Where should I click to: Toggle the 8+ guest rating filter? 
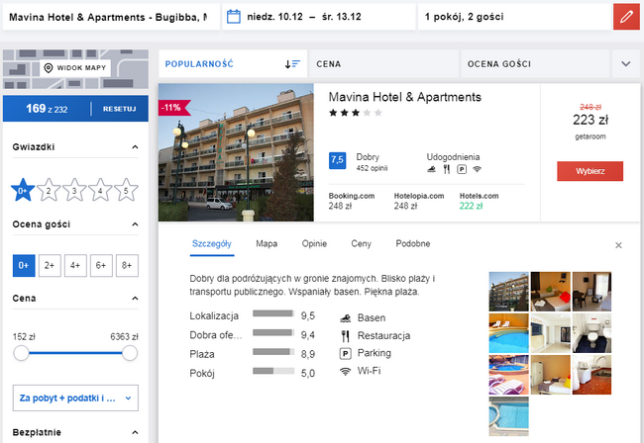point(127,266)
